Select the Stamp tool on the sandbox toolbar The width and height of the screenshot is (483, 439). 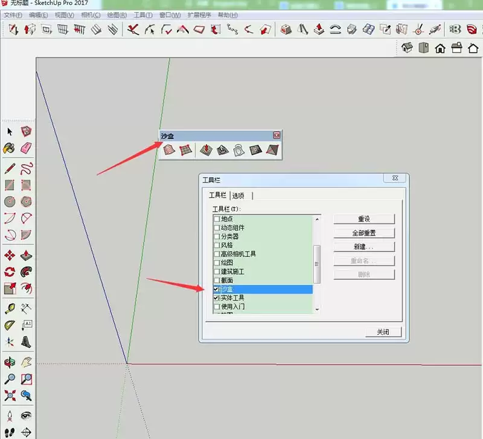click(x=223, y=149)
